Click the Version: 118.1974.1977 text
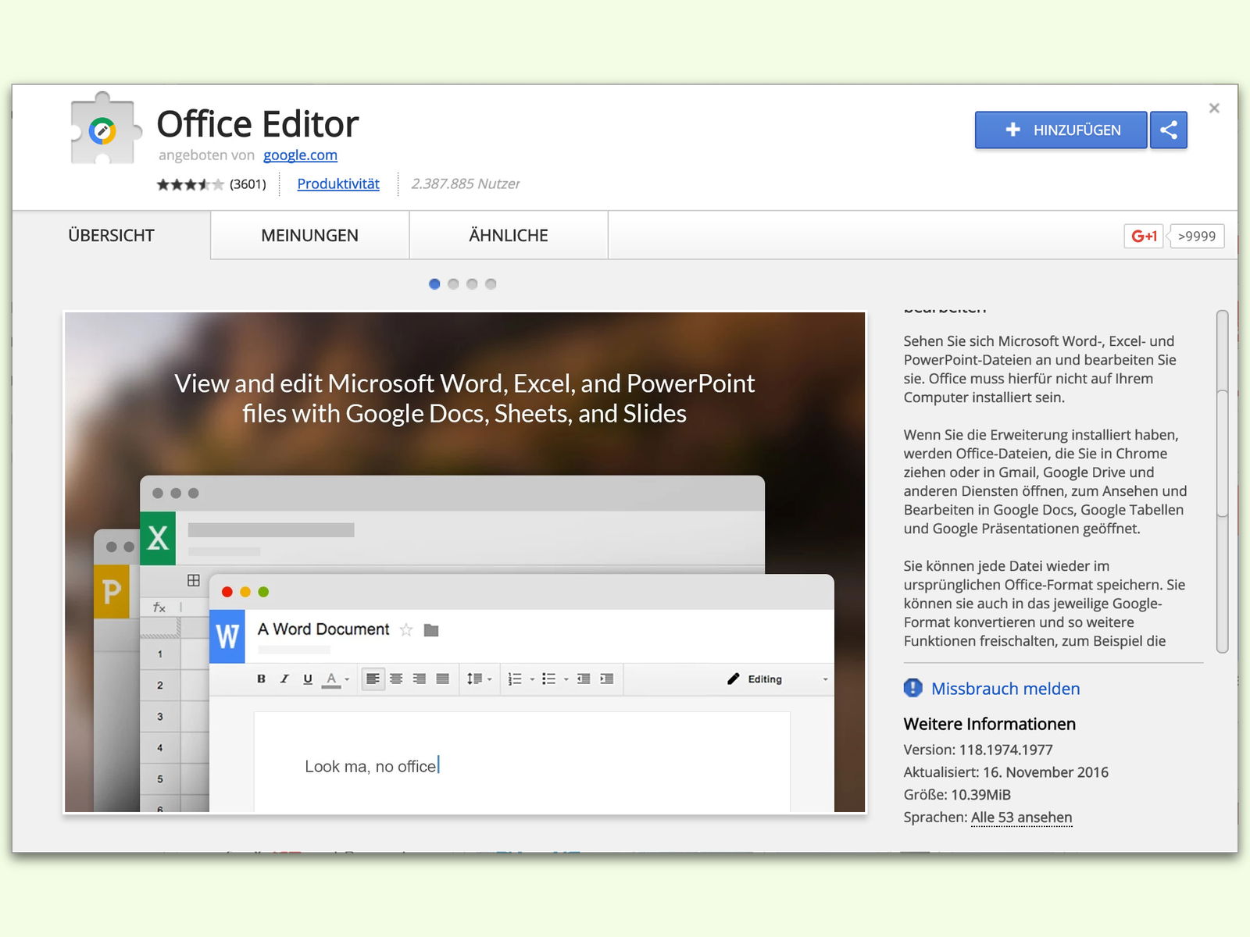Screen dimensions: 1250x937 click(978, 750)
